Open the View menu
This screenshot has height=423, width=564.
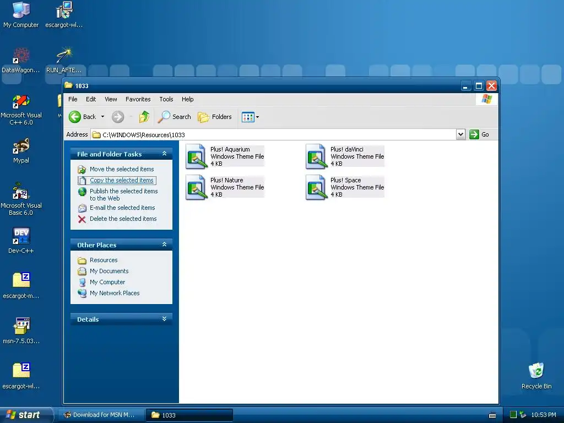pos(111,99)
